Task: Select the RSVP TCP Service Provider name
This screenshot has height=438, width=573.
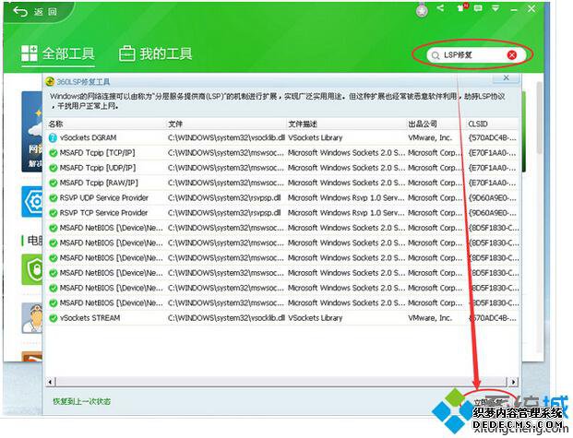Action: click(103, 213)
